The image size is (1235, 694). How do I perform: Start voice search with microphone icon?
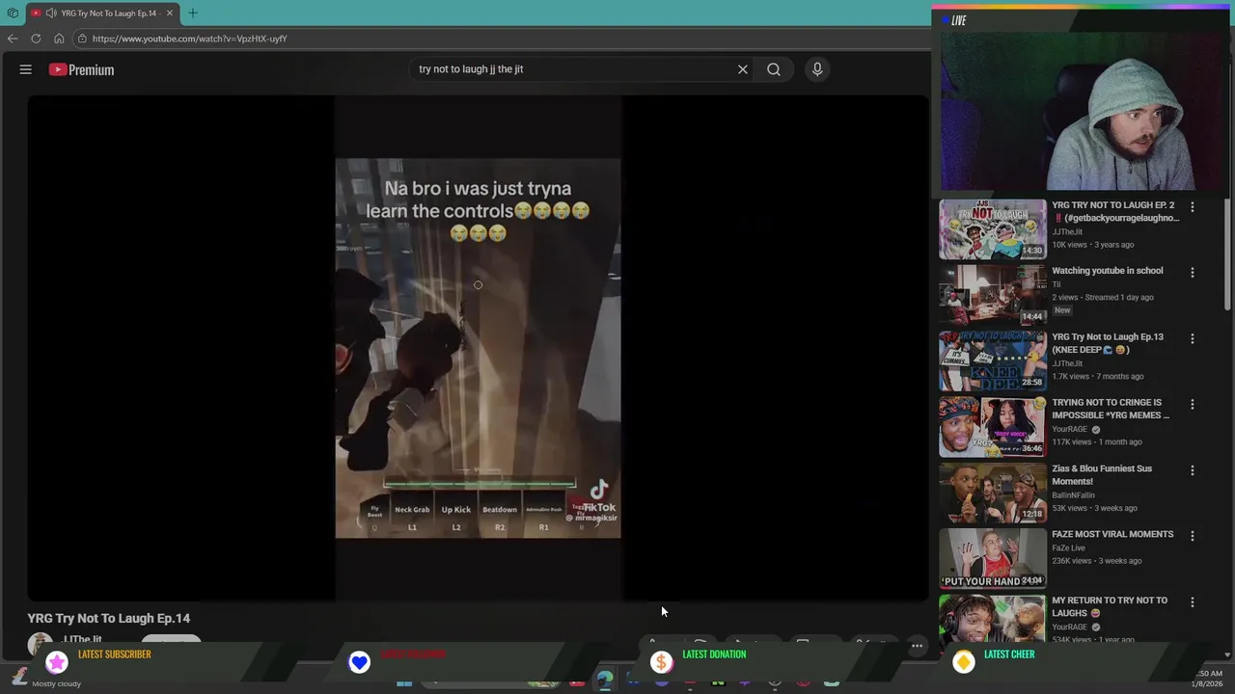pyautogui.click(x=817, y=69)
